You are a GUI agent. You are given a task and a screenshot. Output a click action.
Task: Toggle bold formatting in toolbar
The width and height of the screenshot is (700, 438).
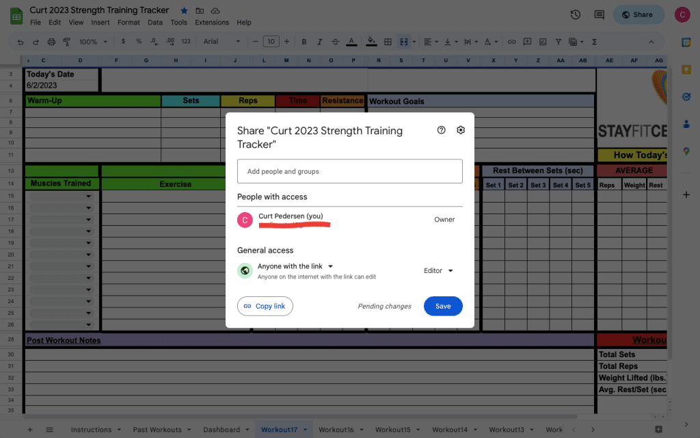tap(304, 42)
